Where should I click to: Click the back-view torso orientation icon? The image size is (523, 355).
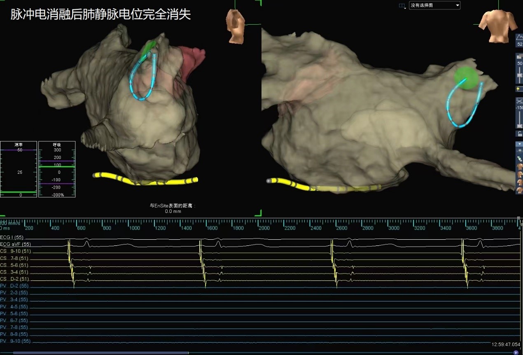click(497, 26)
